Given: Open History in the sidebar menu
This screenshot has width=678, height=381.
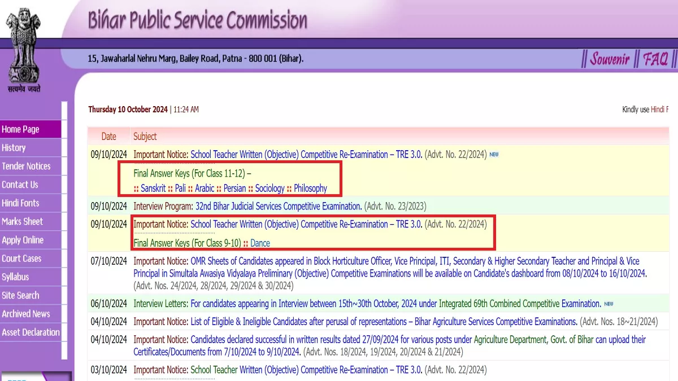Looking at the screenshot, I should click(31, 148).
